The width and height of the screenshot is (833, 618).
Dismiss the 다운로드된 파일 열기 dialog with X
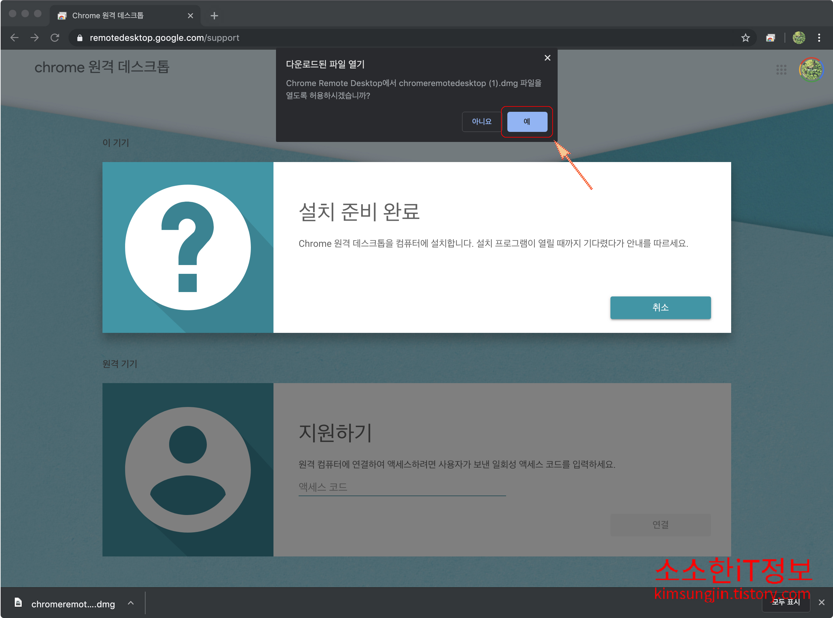547,58
